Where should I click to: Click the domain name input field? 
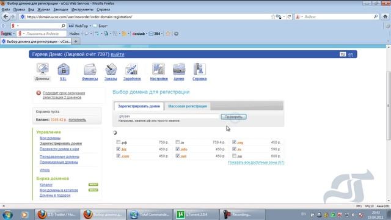pyautogui.click(x=169, y=117)
